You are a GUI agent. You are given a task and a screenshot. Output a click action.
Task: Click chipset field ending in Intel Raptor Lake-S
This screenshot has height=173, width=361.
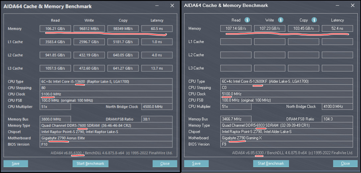pyautogui.click(x=106, y=132)
